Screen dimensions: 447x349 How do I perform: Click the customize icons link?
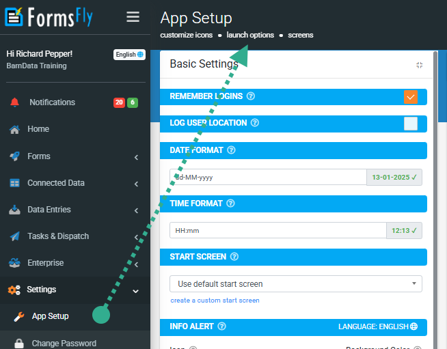click(186, 35)
